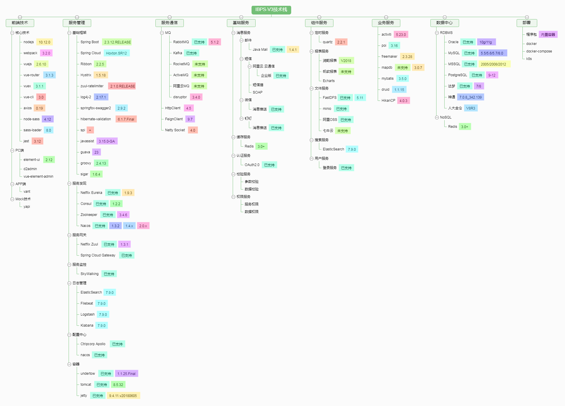Select the OAuth2.0 node
The image size is (565, 406).
(252, 165)
